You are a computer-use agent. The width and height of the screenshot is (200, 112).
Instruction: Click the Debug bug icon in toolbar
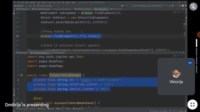click(x=170, y=6)
